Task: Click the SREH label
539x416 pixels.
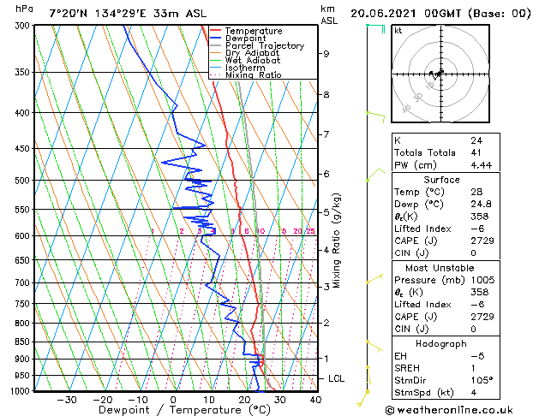Action: tap(407, 368)
